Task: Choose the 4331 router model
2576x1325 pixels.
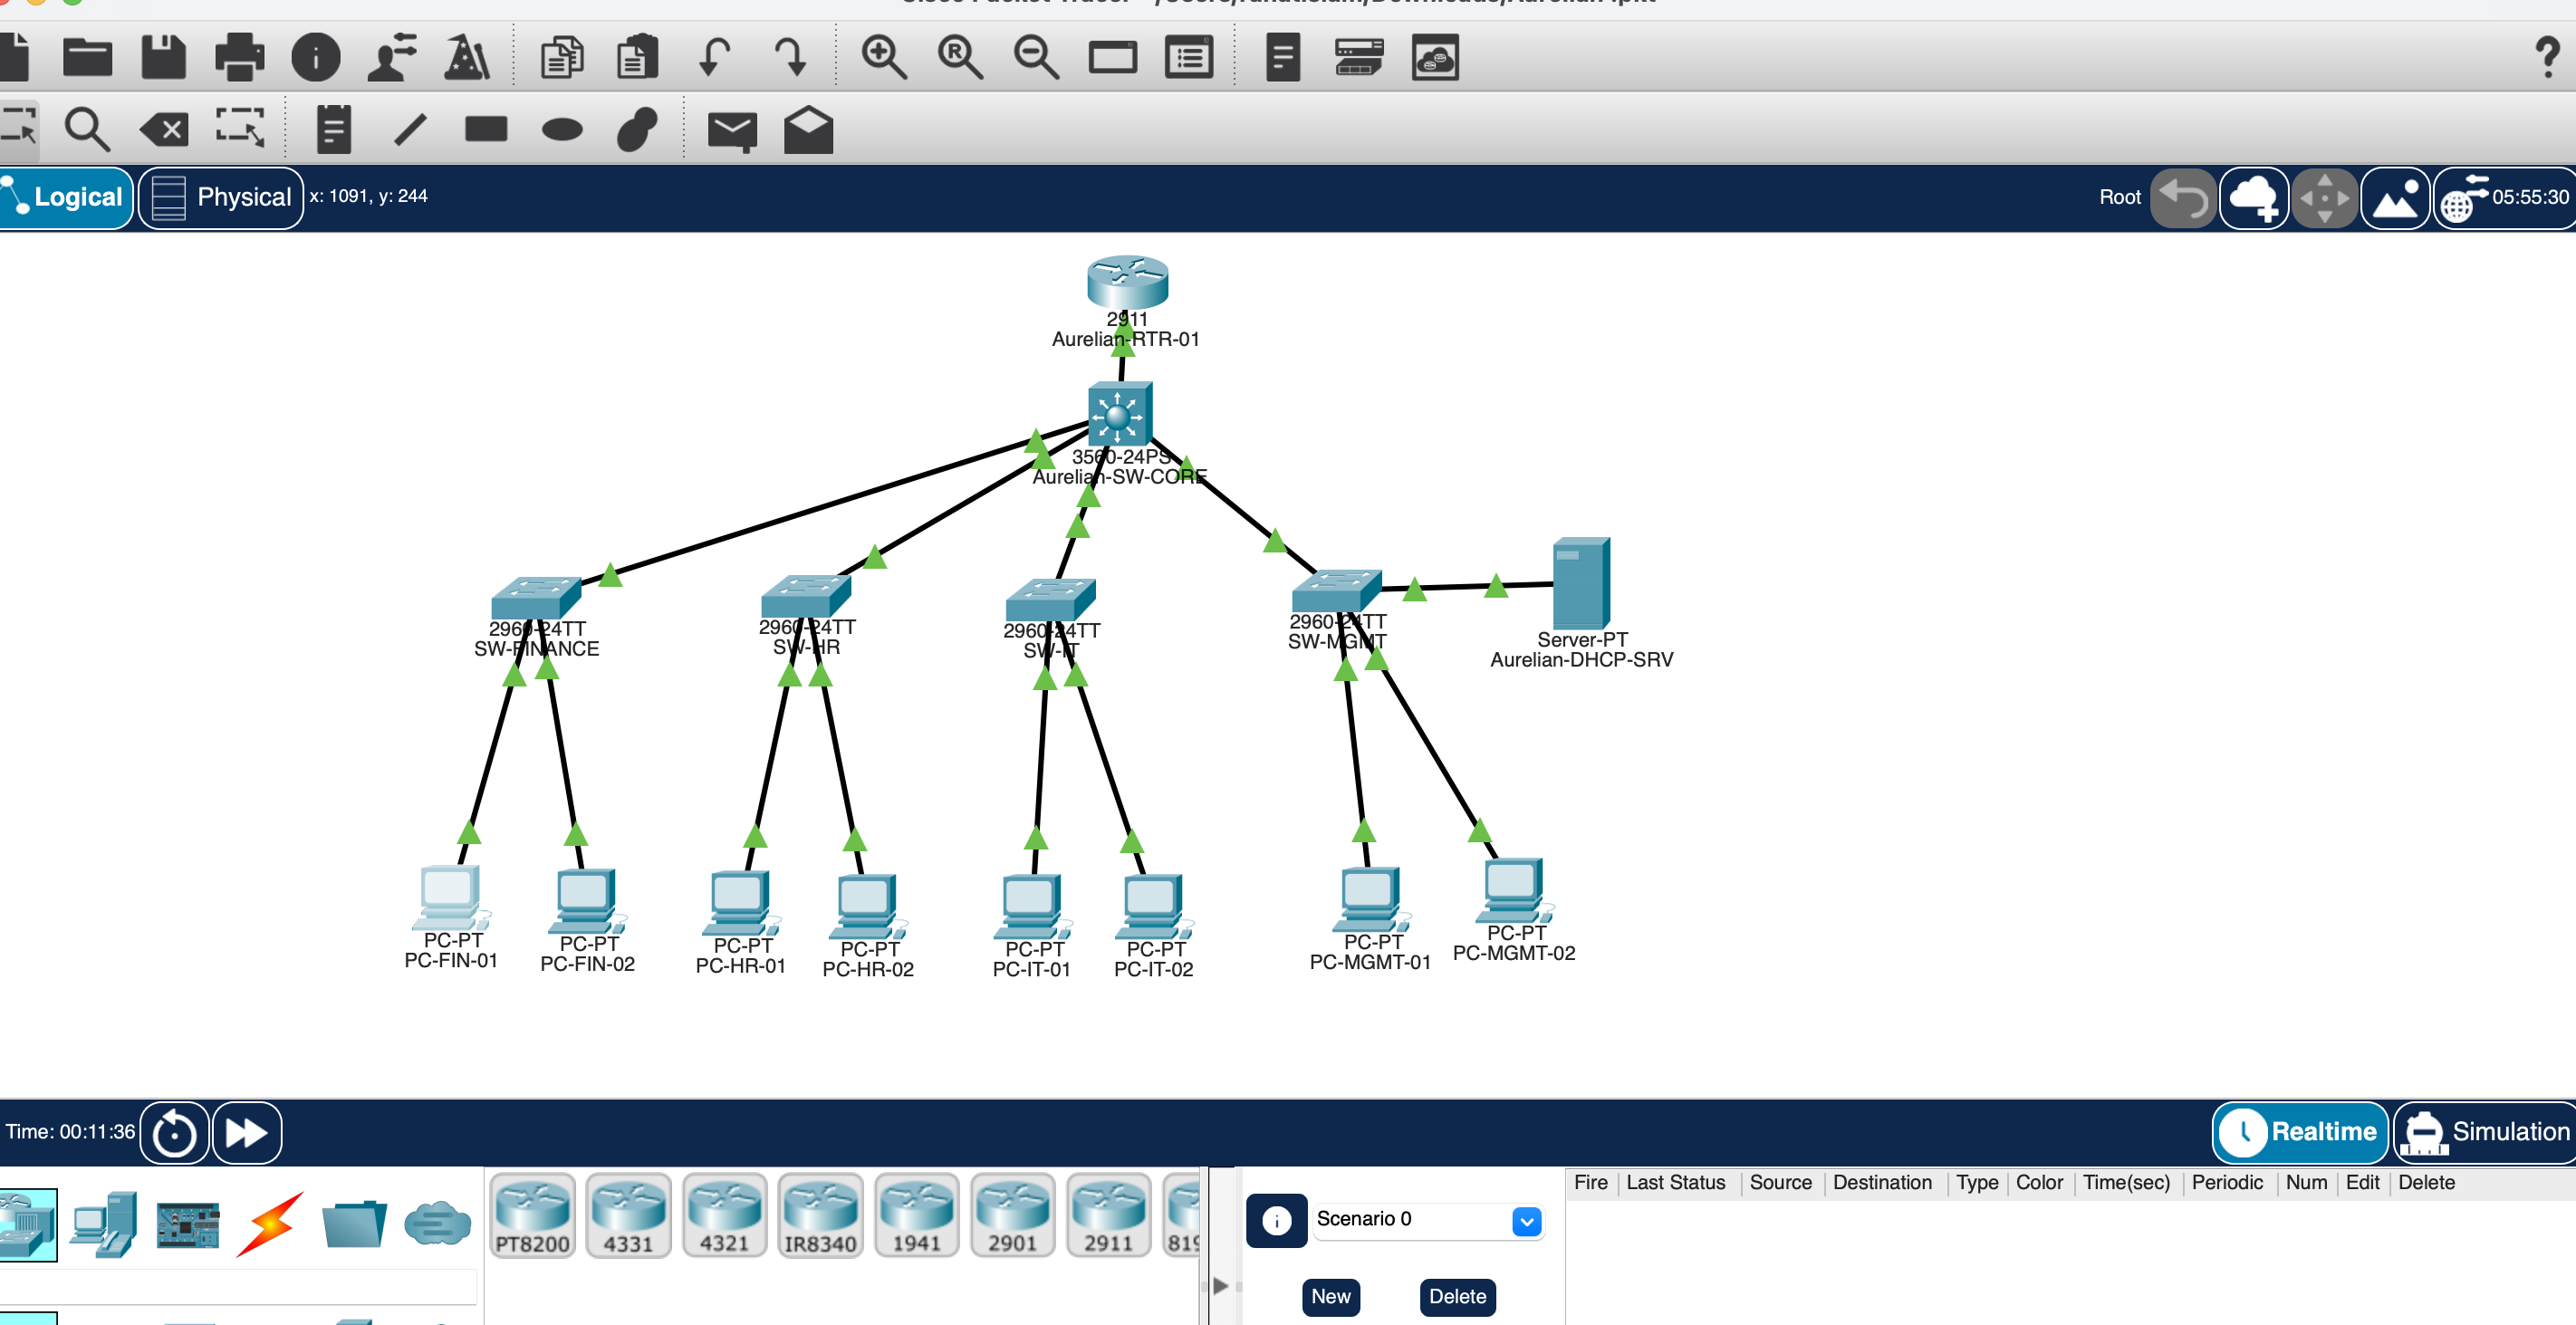Action: click(x=628, y=1215)
